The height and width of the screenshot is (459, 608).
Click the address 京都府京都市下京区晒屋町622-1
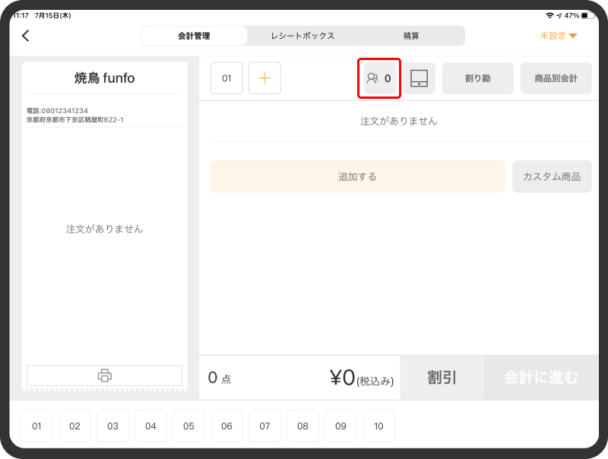(x=74, y=120)
